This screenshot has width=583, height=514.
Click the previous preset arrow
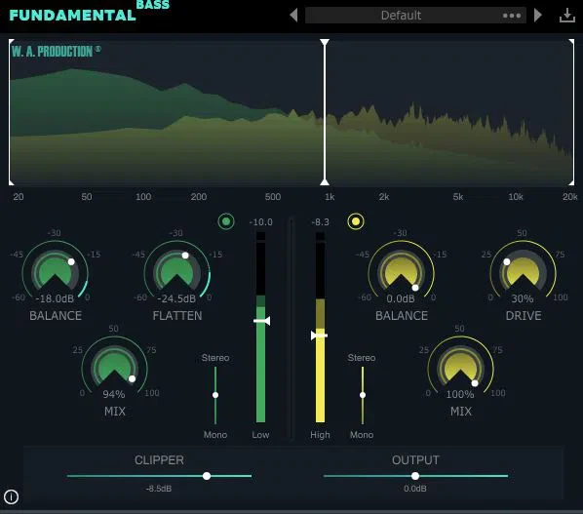click(x=293, y=16)
